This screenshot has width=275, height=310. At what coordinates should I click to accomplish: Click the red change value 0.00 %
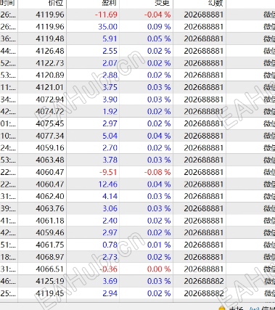click(x=159, y=269)
